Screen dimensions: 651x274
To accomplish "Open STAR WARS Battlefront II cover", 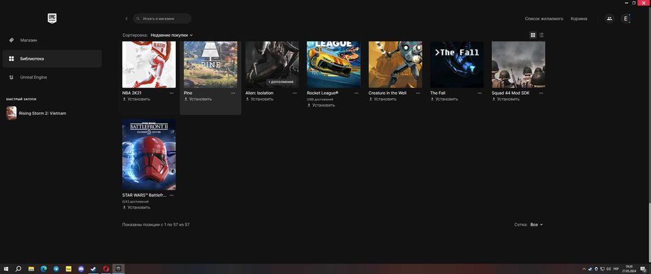I will click(148, 155).
